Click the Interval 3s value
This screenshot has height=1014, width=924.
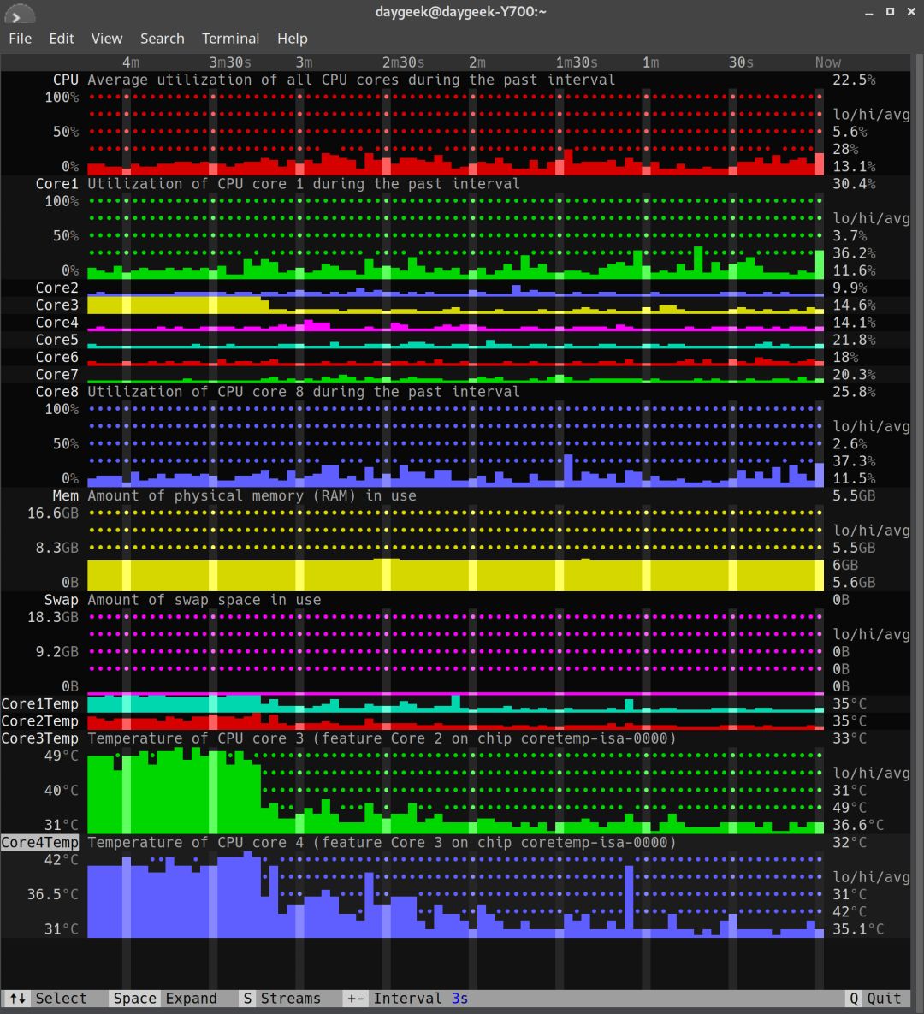[x=459, y=998]
